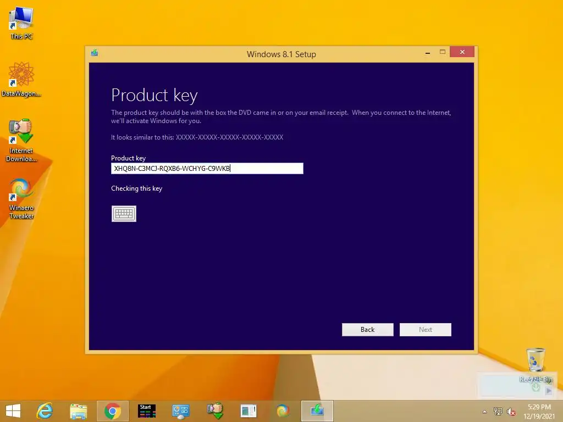Switch to Windows Setup taskbar icon

[x=317, y=411]
